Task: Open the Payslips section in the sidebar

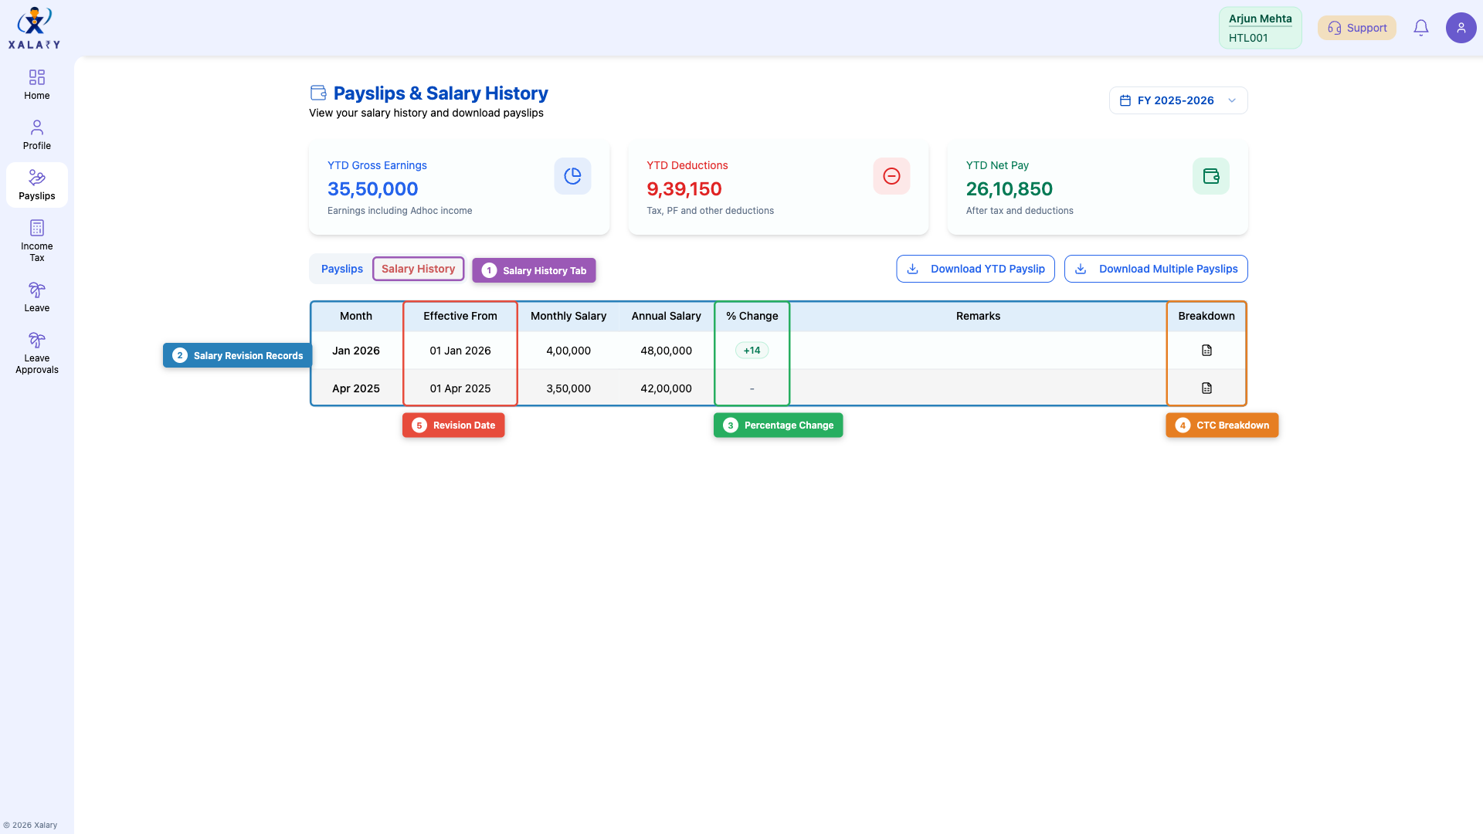Action: pos(36,185)
